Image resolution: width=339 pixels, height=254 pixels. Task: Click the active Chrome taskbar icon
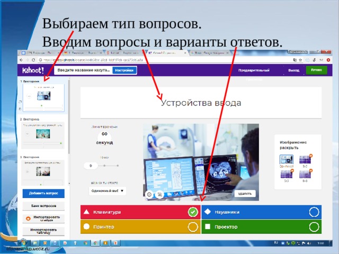(95, 243)
